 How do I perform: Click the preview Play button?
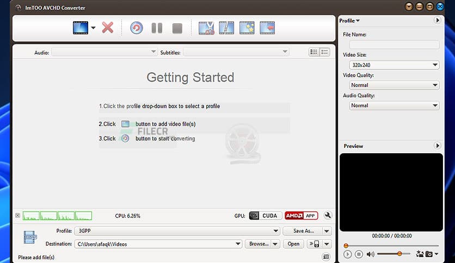pos(347,254)
